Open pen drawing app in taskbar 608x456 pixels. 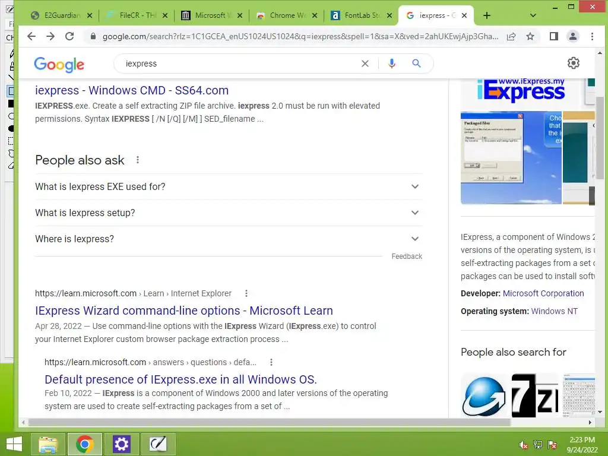pyautogui.click(x=158, y=444)
